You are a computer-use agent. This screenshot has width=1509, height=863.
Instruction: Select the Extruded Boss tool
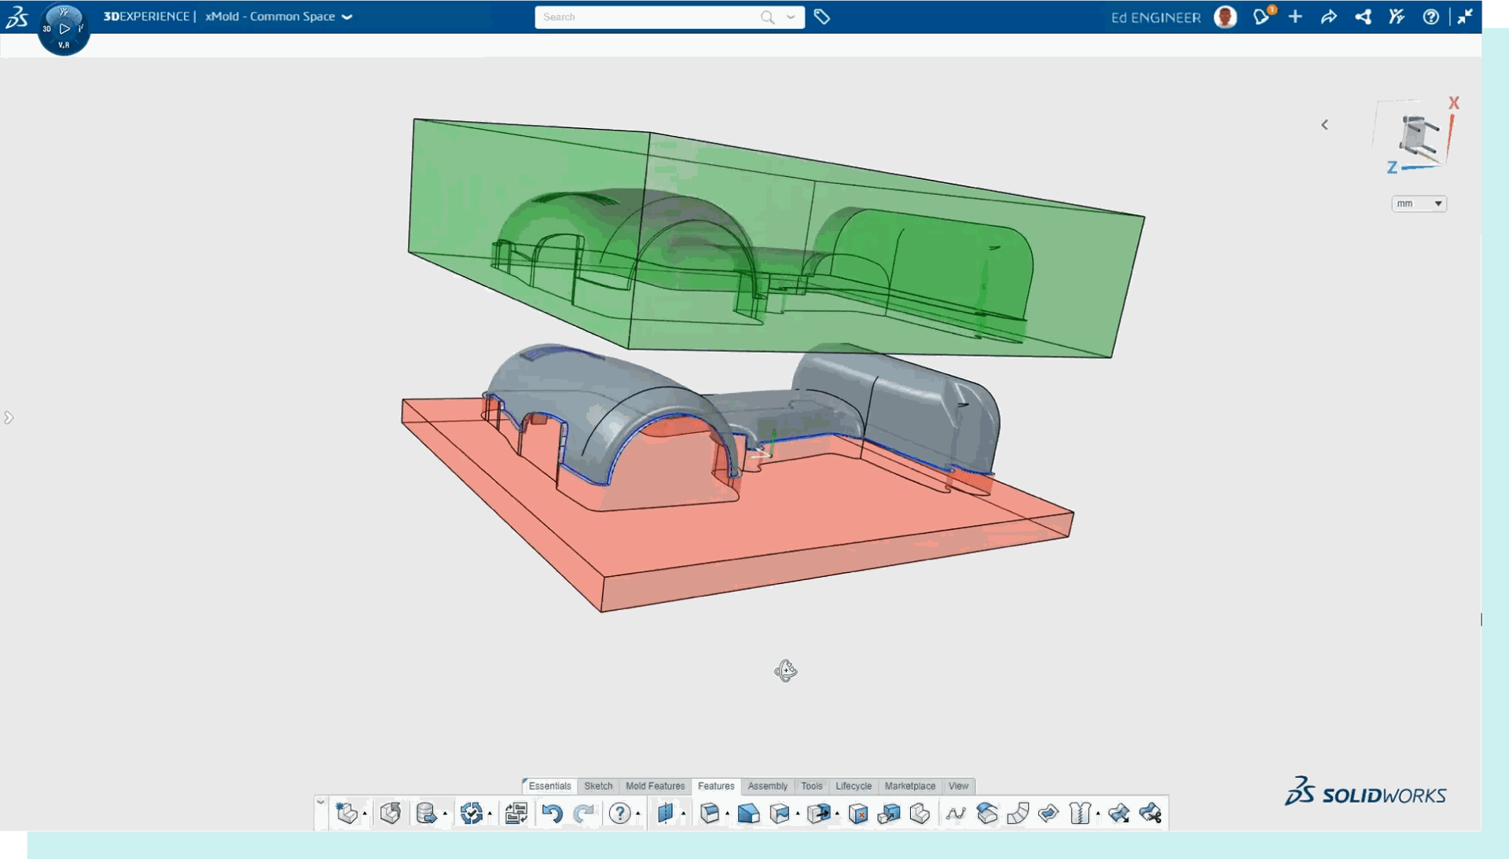pos(711,813)
